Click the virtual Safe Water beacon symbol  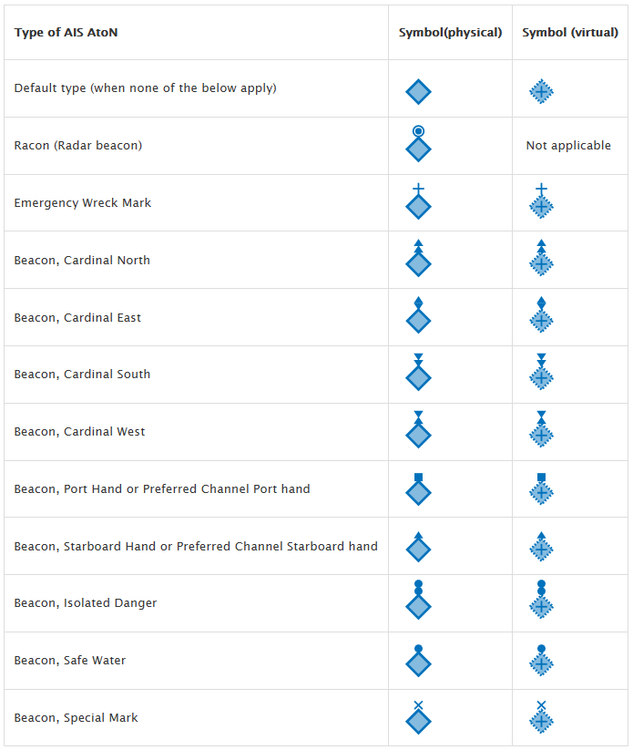[541, 661]
